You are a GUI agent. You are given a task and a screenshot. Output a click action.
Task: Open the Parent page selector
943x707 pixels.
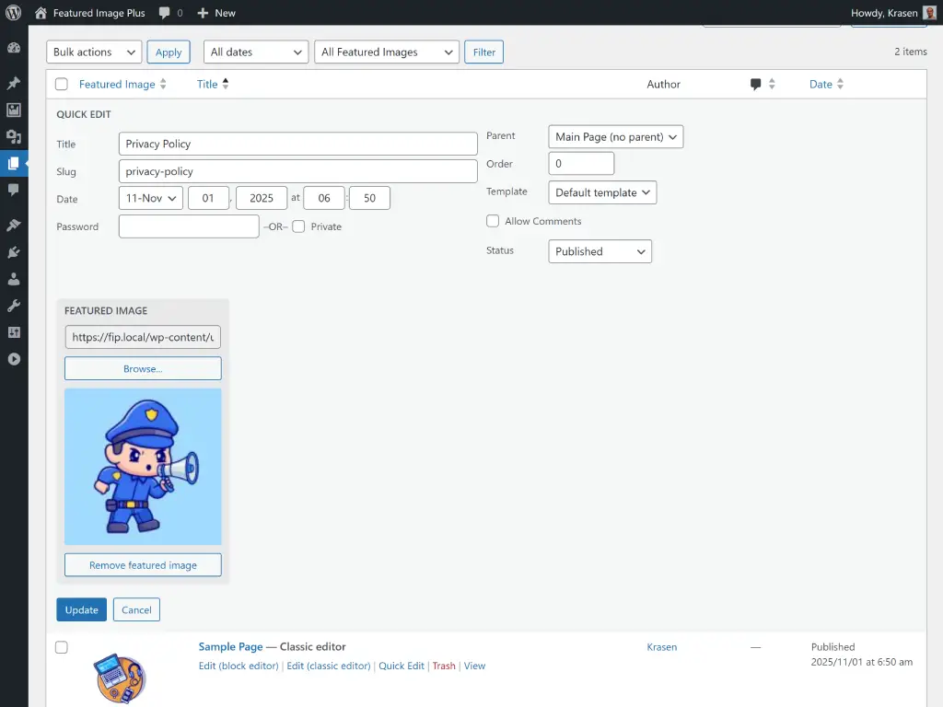tap(615, 136)
